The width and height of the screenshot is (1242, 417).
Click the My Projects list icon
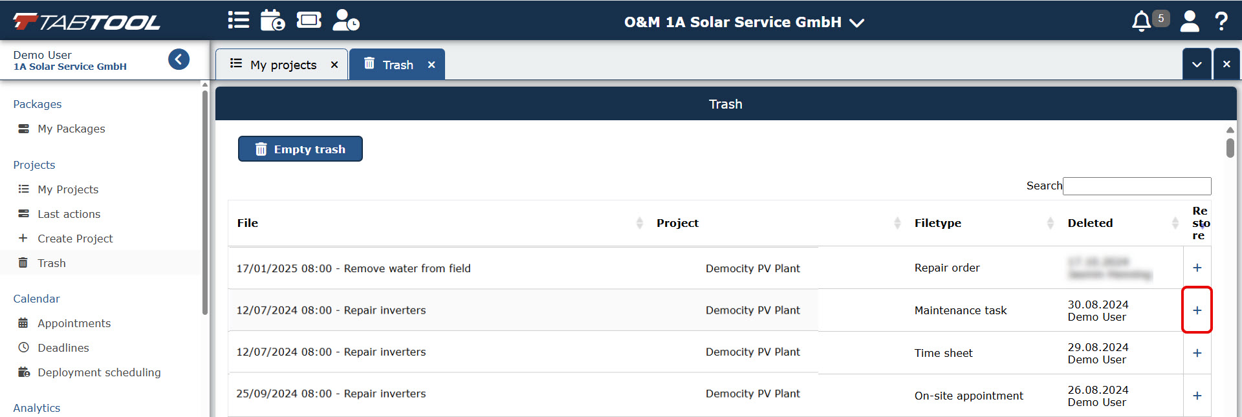coord(23,189)
